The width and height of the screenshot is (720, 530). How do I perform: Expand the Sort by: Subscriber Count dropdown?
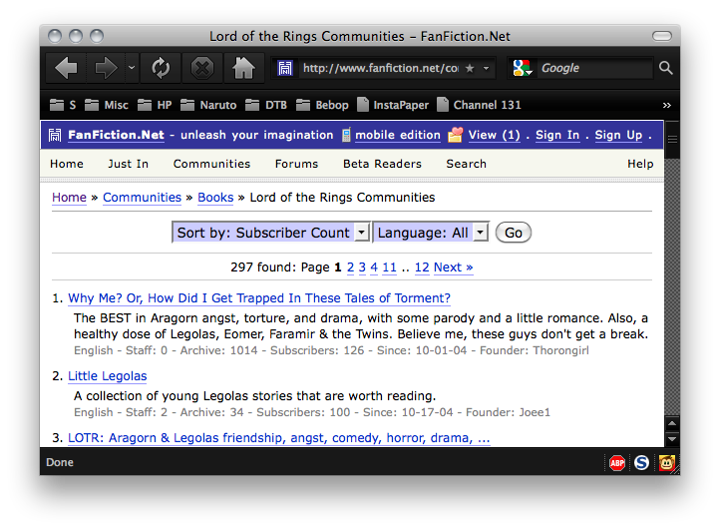(x=271, y=233)
